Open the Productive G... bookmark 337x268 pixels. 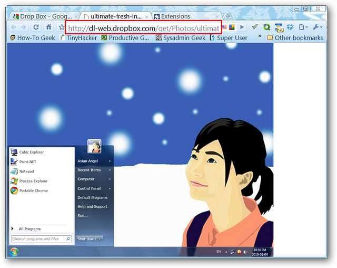(125, 38)
